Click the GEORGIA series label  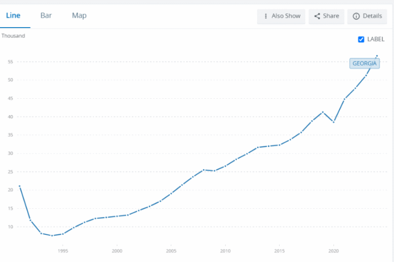(x=364, y=63)
